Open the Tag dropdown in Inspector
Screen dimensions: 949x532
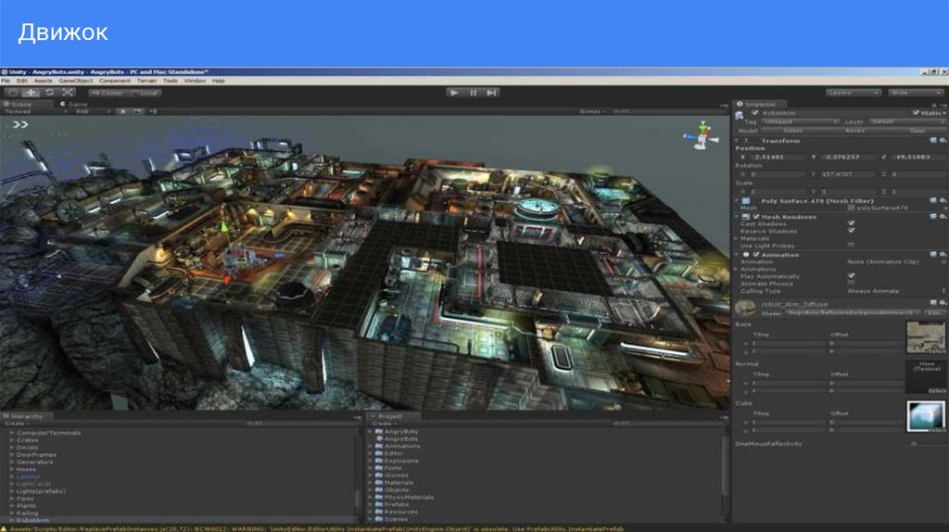coord(800,121)
